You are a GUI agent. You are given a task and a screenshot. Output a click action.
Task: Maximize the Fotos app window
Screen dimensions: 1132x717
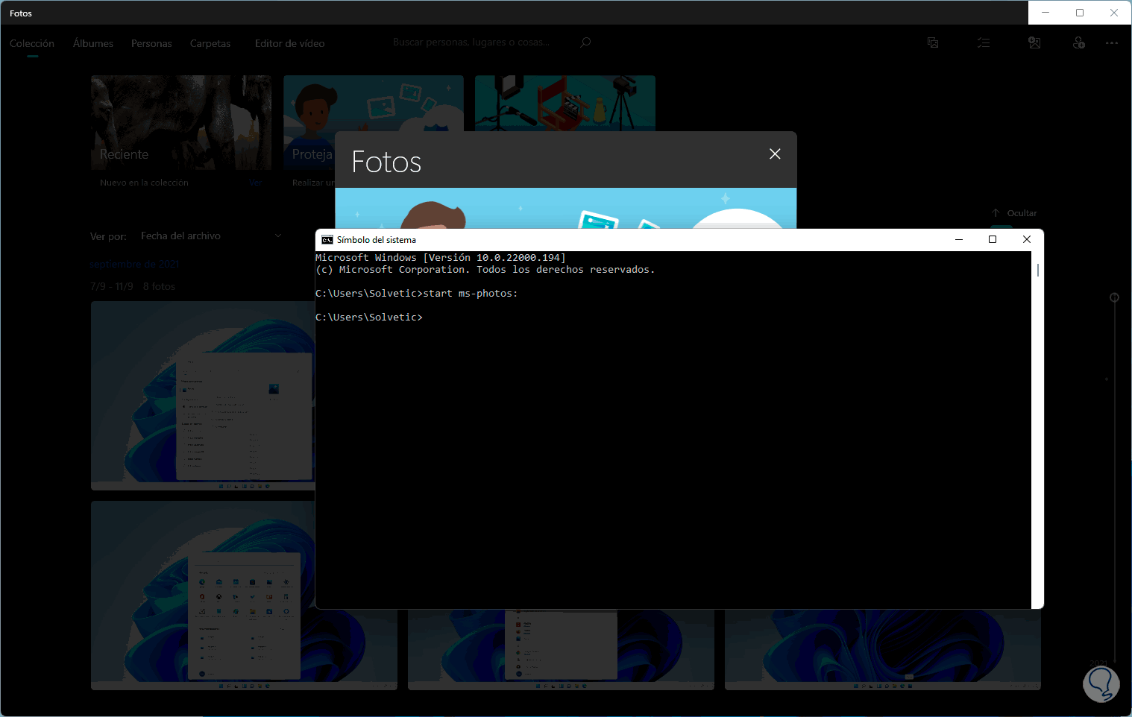(1080, 13)
